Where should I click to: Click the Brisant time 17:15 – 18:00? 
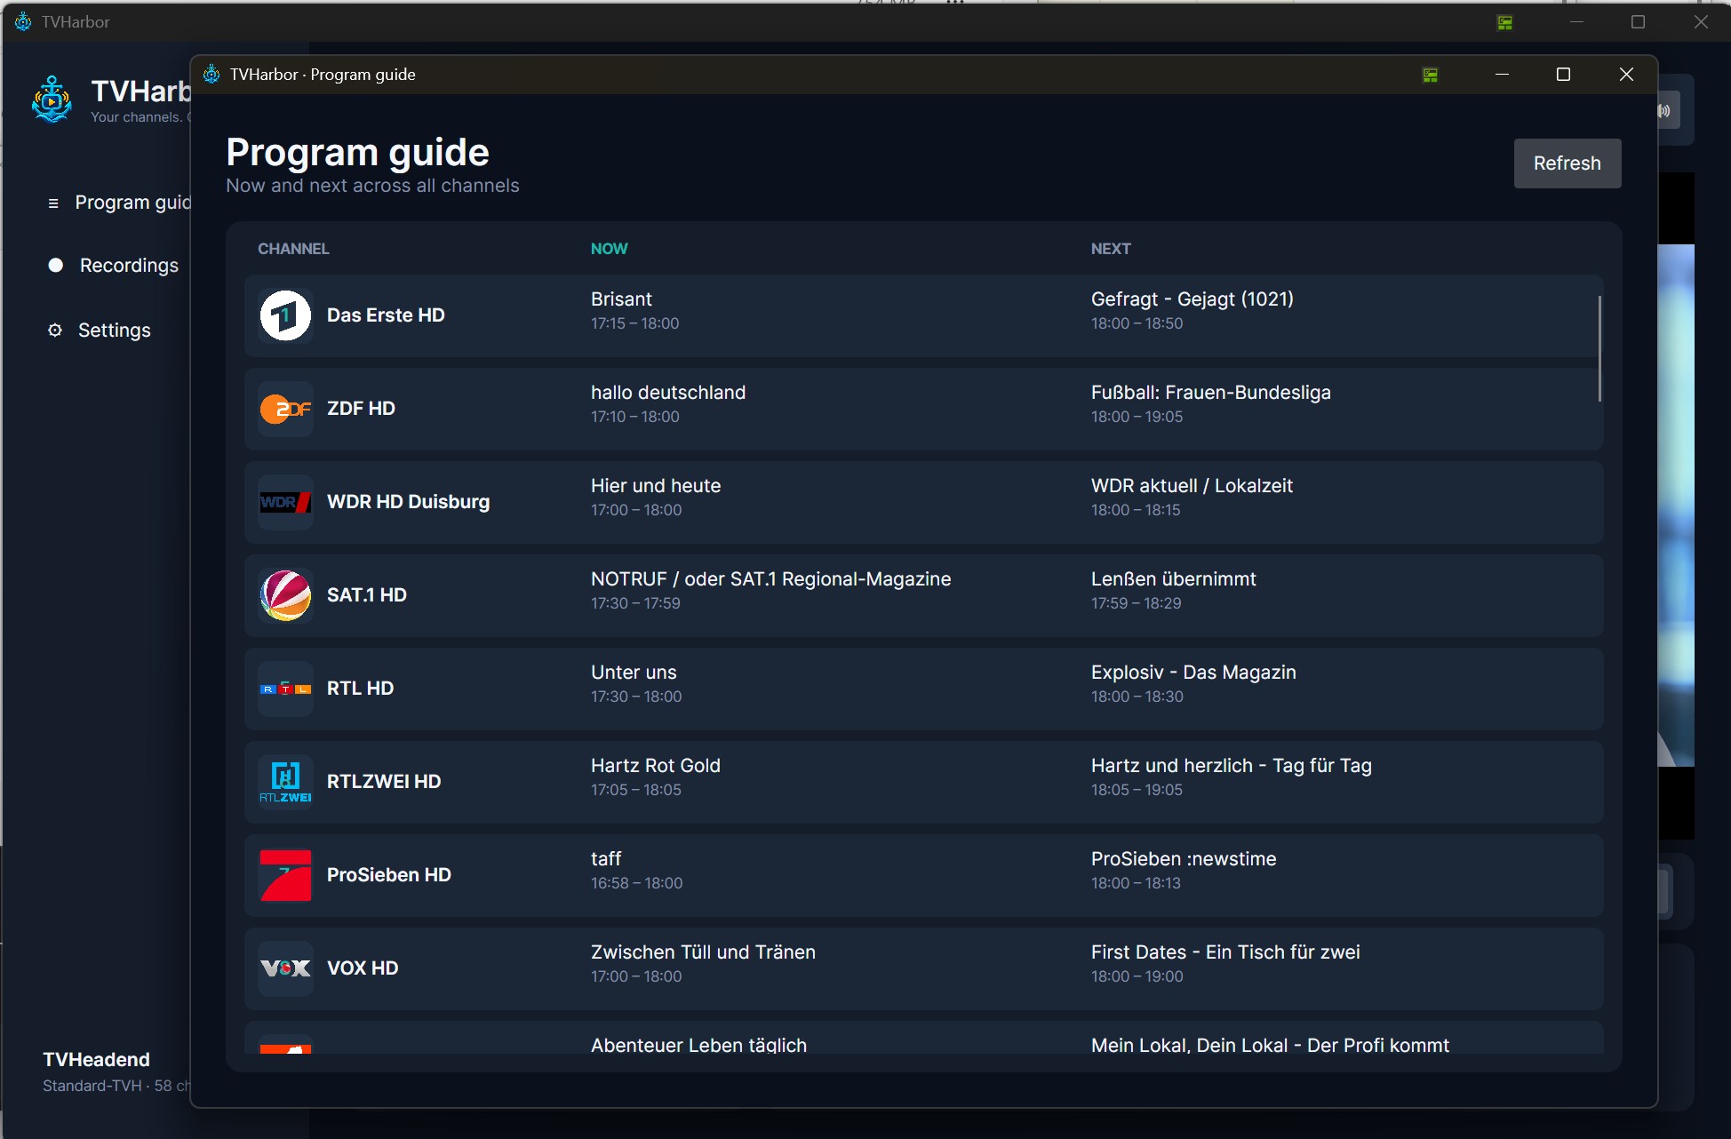coord(634,323)
